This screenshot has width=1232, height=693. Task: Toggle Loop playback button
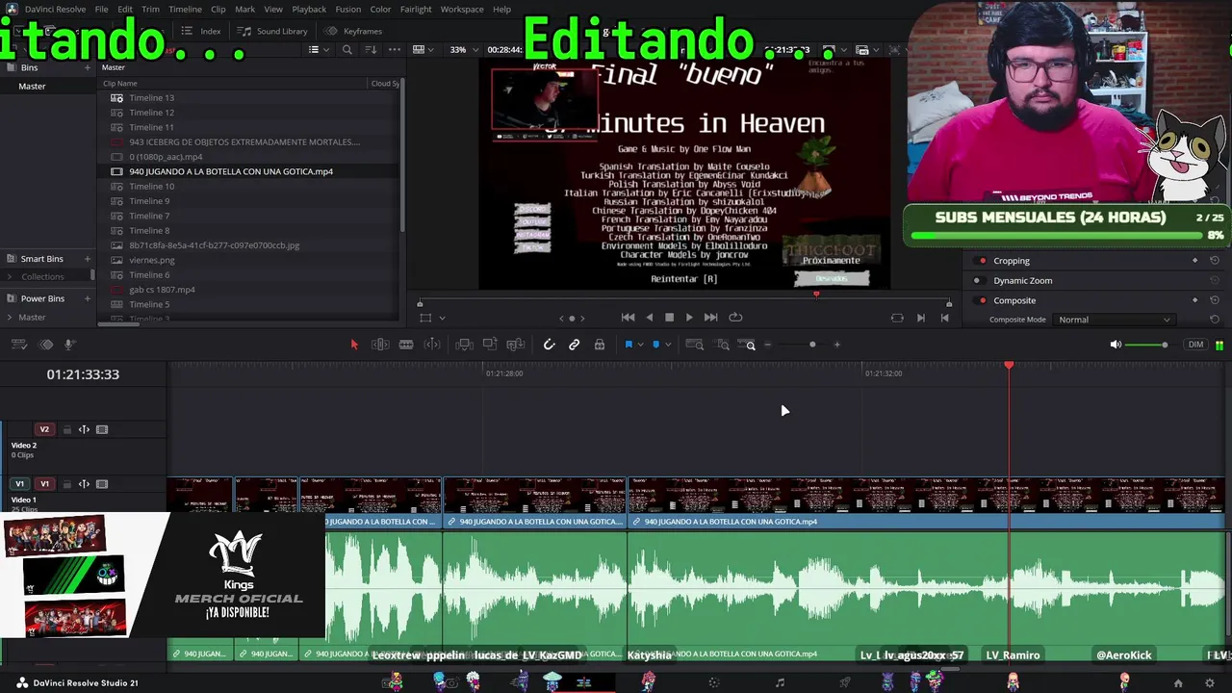735,318
